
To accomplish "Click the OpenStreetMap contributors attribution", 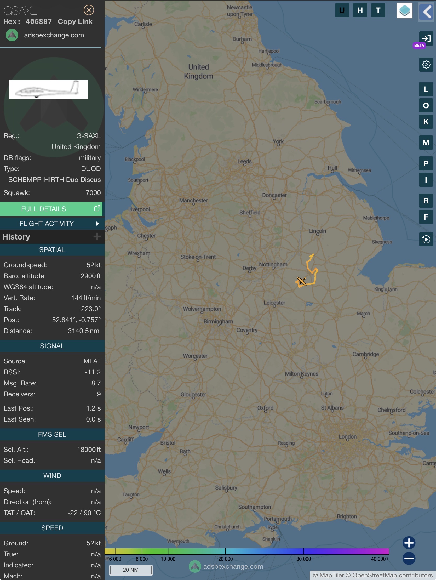I will click(x=389, y=575).
